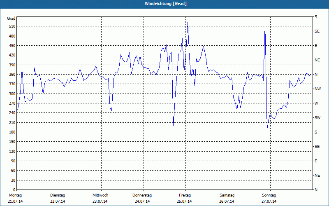
Task: Select the date 26.07.14
Action: 227,201
